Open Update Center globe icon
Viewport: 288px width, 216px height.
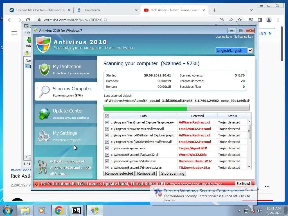[44, 114]
